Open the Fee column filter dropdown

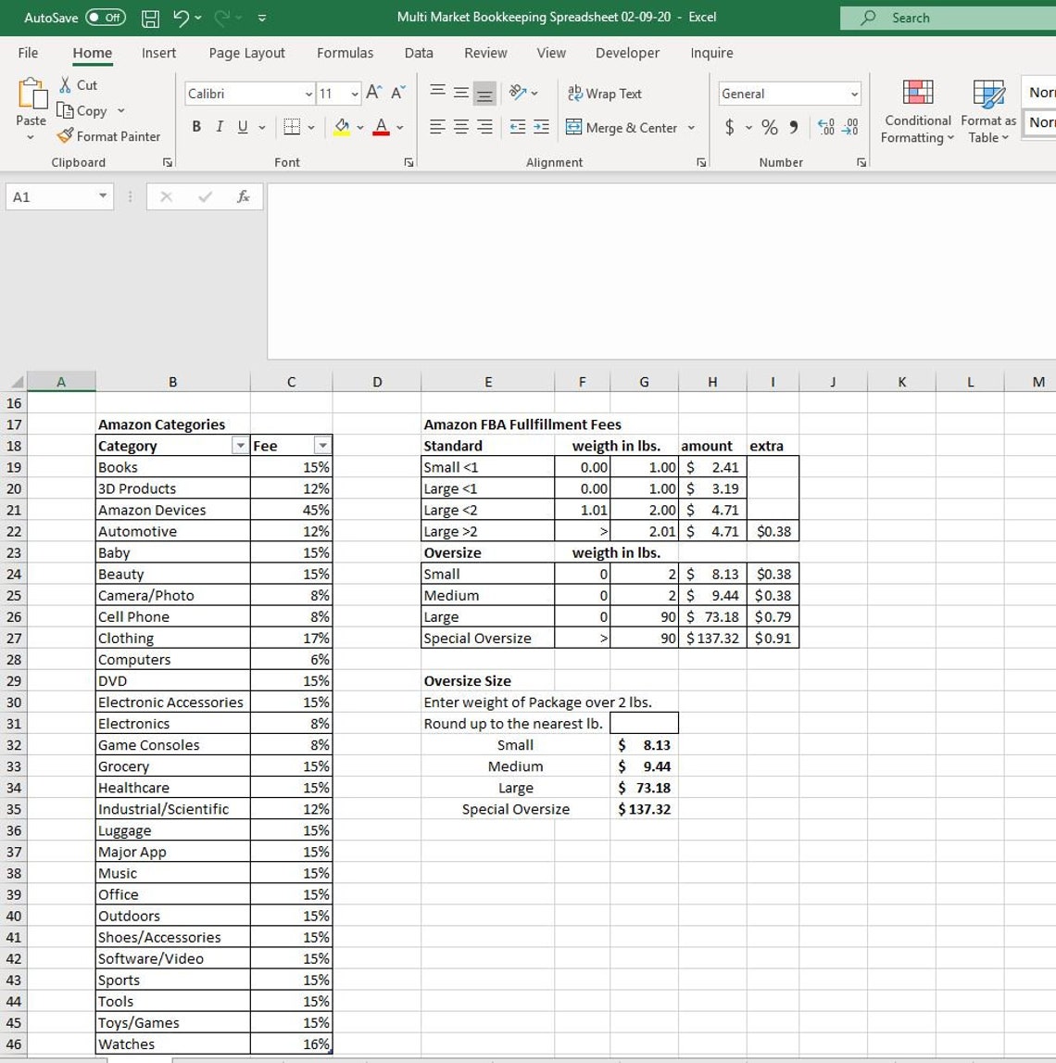[x=322, y=446]
